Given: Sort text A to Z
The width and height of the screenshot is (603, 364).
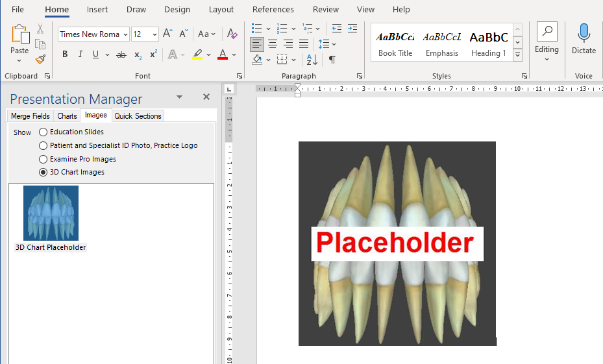Looking at the screenshot, I should click(x=312, y=60).
